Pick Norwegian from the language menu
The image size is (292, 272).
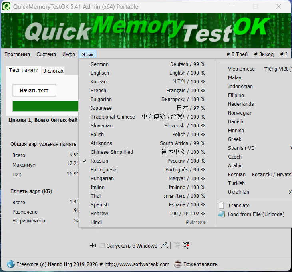(255, 113)
